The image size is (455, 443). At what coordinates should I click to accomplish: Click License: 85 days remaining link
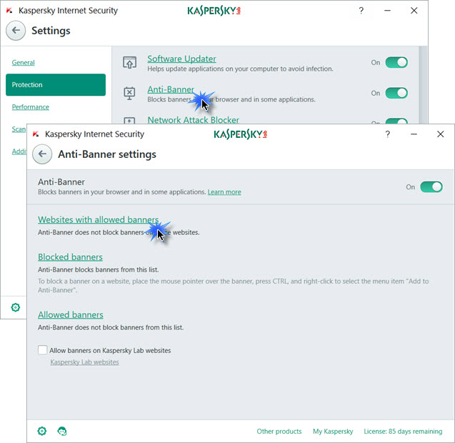(403, 432)
